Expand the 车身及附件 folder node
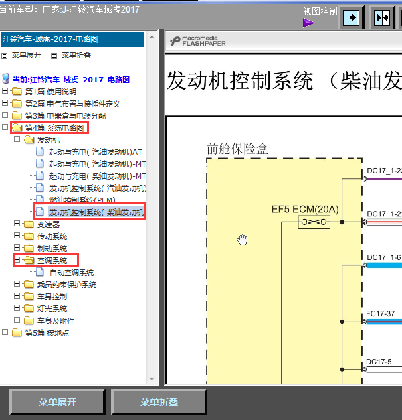Viewport: 402px width, 420px height. [x=17, y=320]
